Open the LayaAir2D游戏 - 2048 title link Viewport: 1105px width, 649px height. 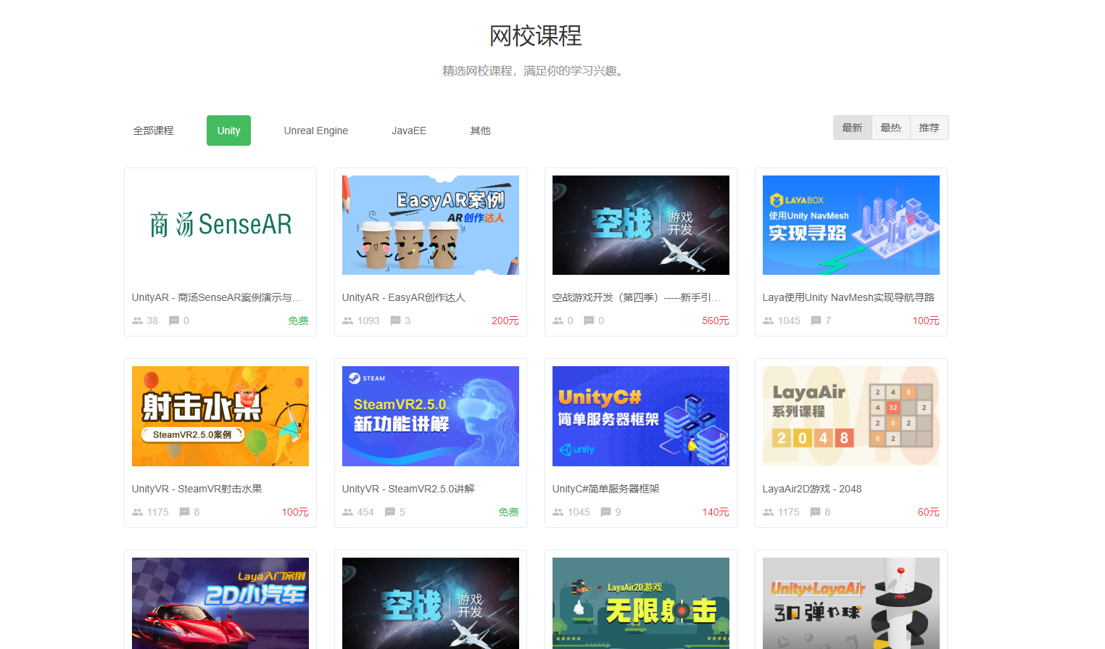(812, 489)
